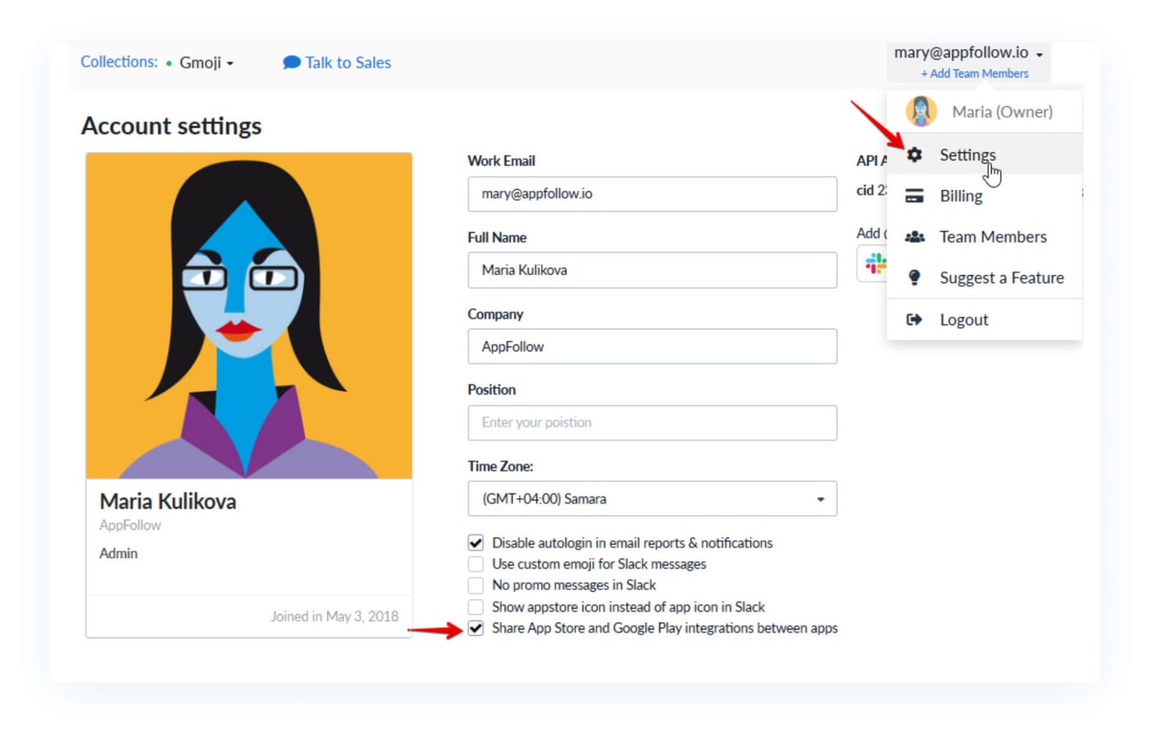Open the Time Zone dropdown
Viewport: 1149px width, 739px height.
tap(652, 499)
